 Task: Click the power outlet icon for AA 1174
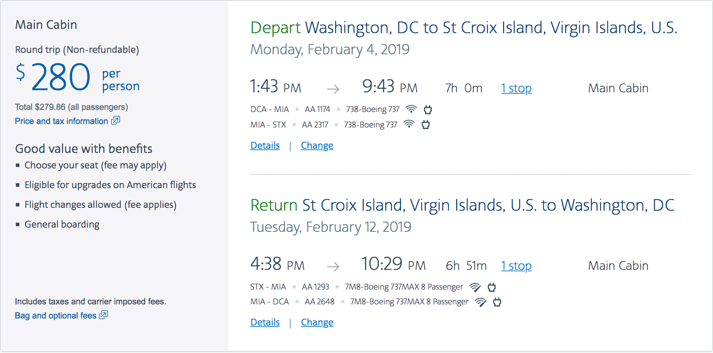[x=428, y=110]
